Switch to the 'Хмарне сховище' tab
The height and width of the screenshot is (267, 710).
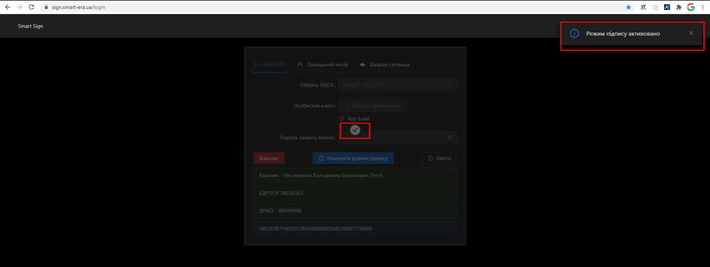coord(385,65)
